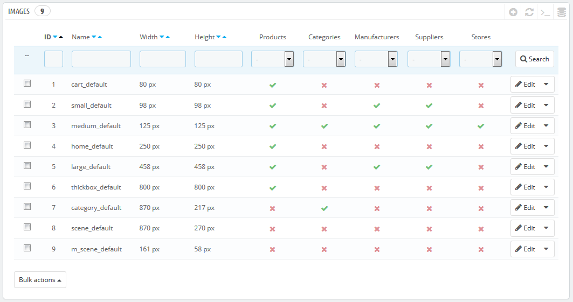Select checkbox for small_default row

pos(27,104)
